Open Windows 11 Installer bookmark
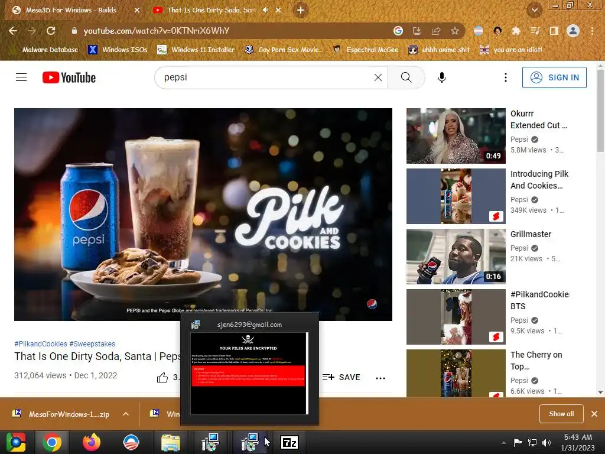The image size is (605, 454). click(x=196, y=50)
